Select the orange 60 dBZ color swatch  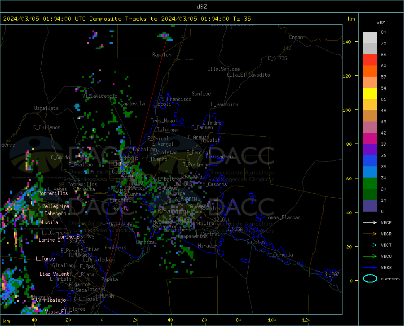(370, 71)
